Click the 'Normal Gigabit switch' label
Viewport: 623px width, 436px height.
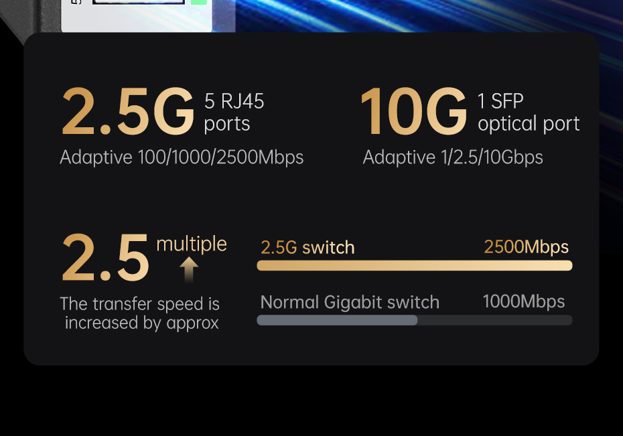(x=350, y=302)
